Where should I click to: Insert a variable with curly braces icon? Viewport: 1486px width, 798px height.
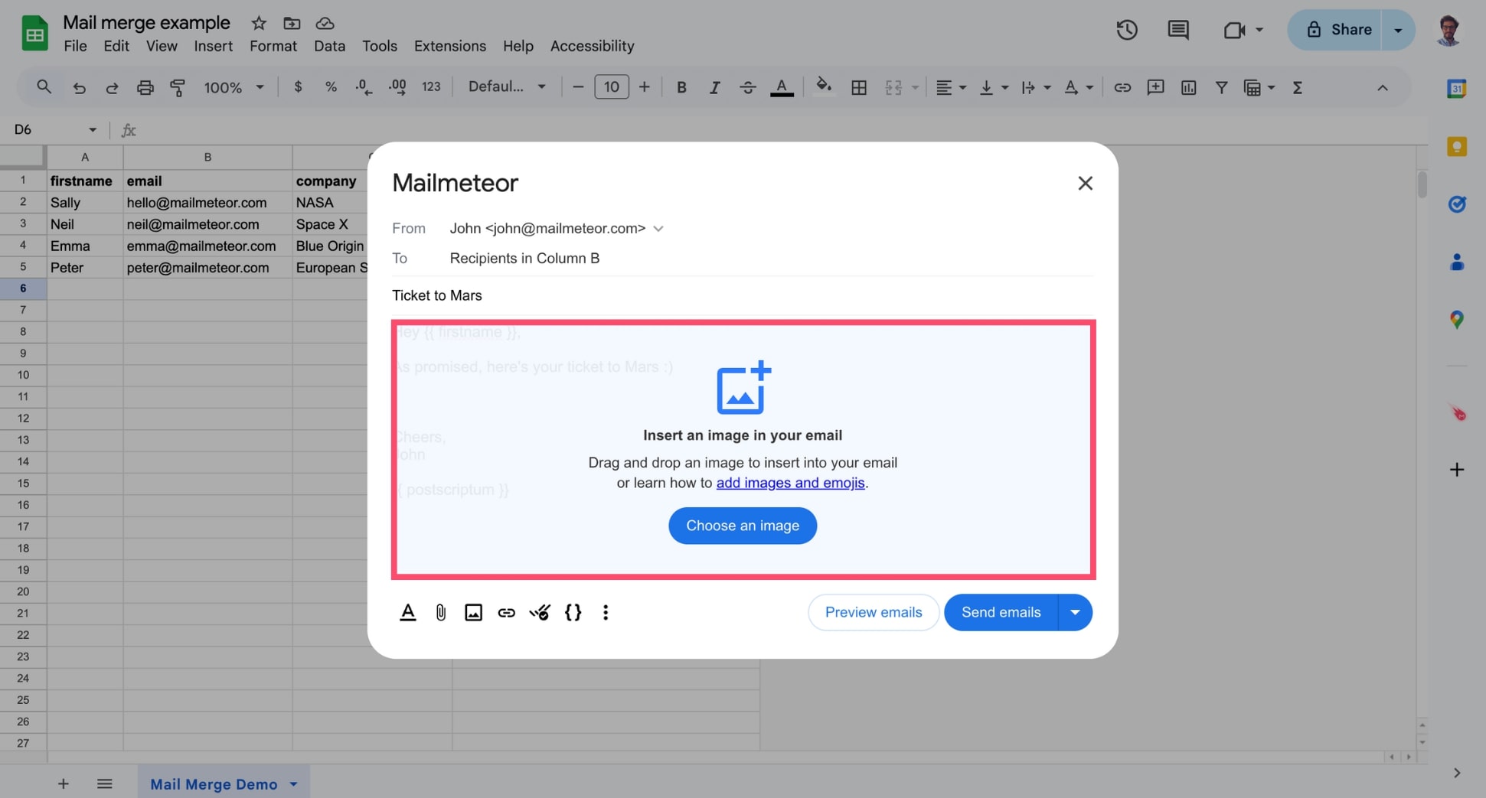point(573,612)
